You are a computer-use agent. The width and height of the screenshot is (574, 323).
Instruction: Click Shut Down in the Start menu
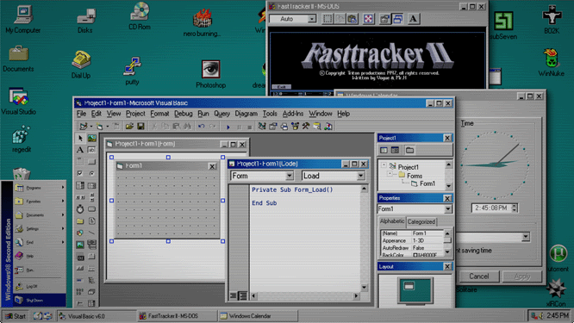point(40,300)
